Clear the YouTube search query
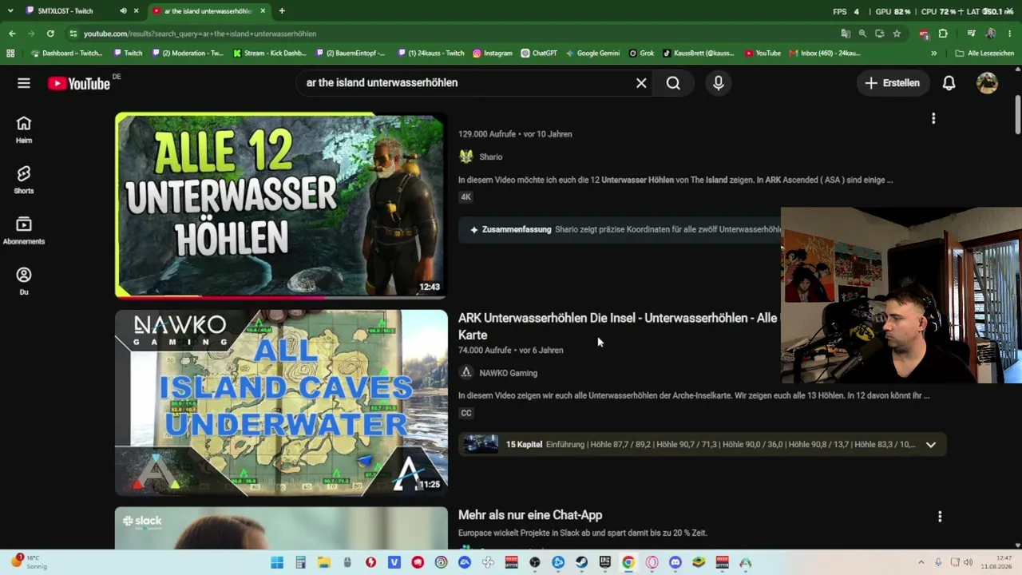1022x575 pixels. 641,83
